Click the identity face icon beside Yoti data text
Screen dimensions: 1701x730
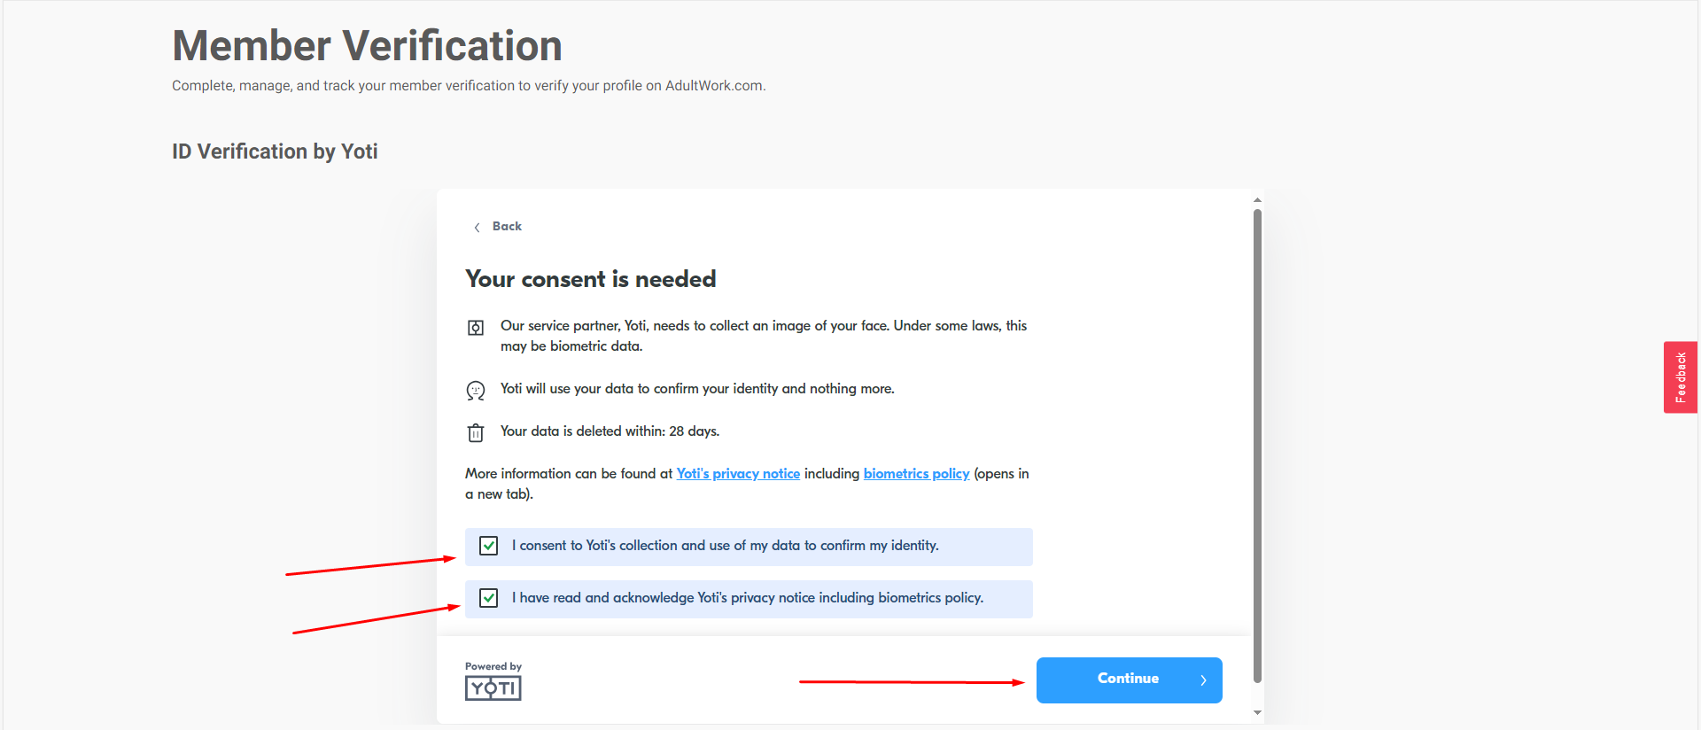pos(476,391)
